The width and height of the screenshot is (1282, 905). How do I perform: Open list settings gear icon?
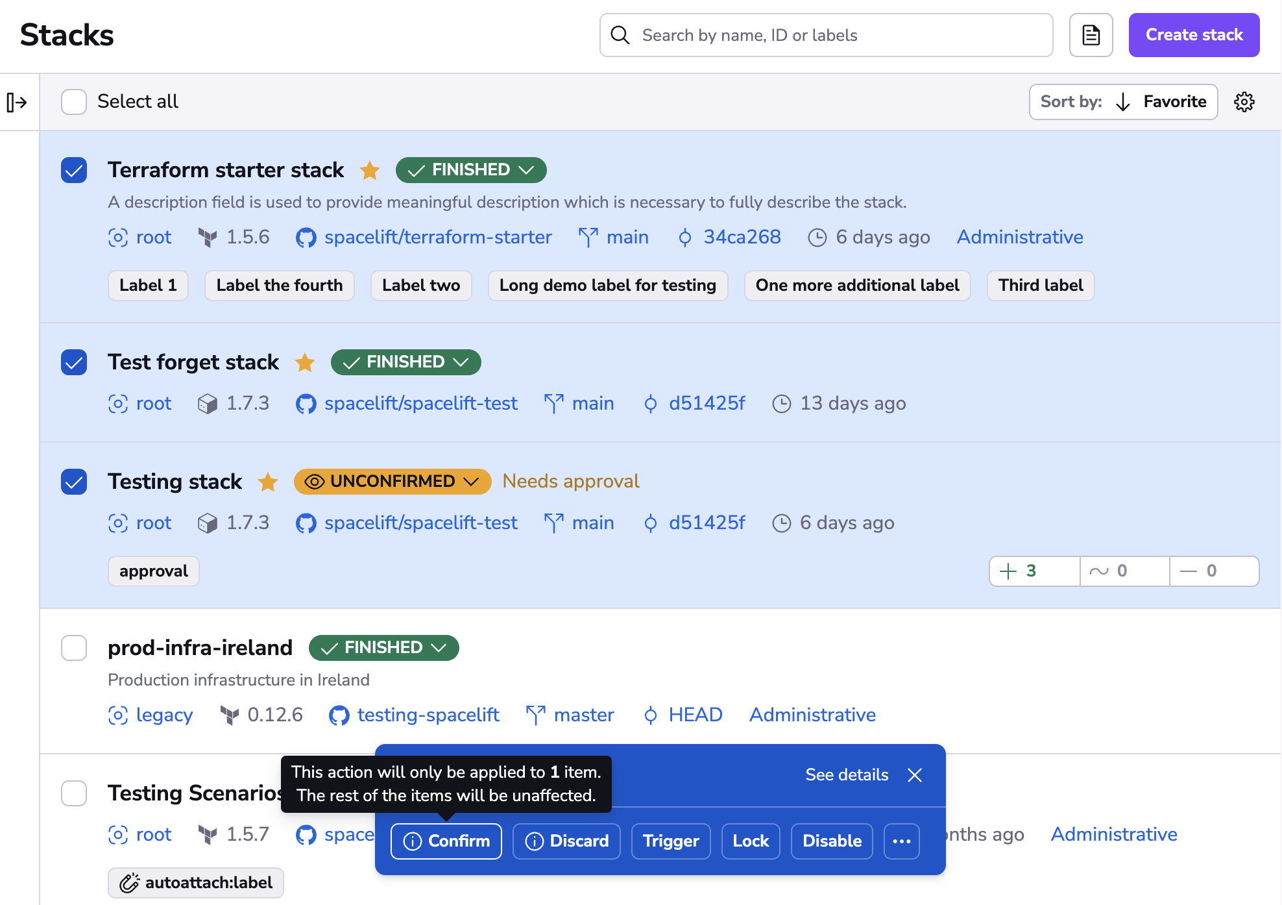pos(1244,102)
